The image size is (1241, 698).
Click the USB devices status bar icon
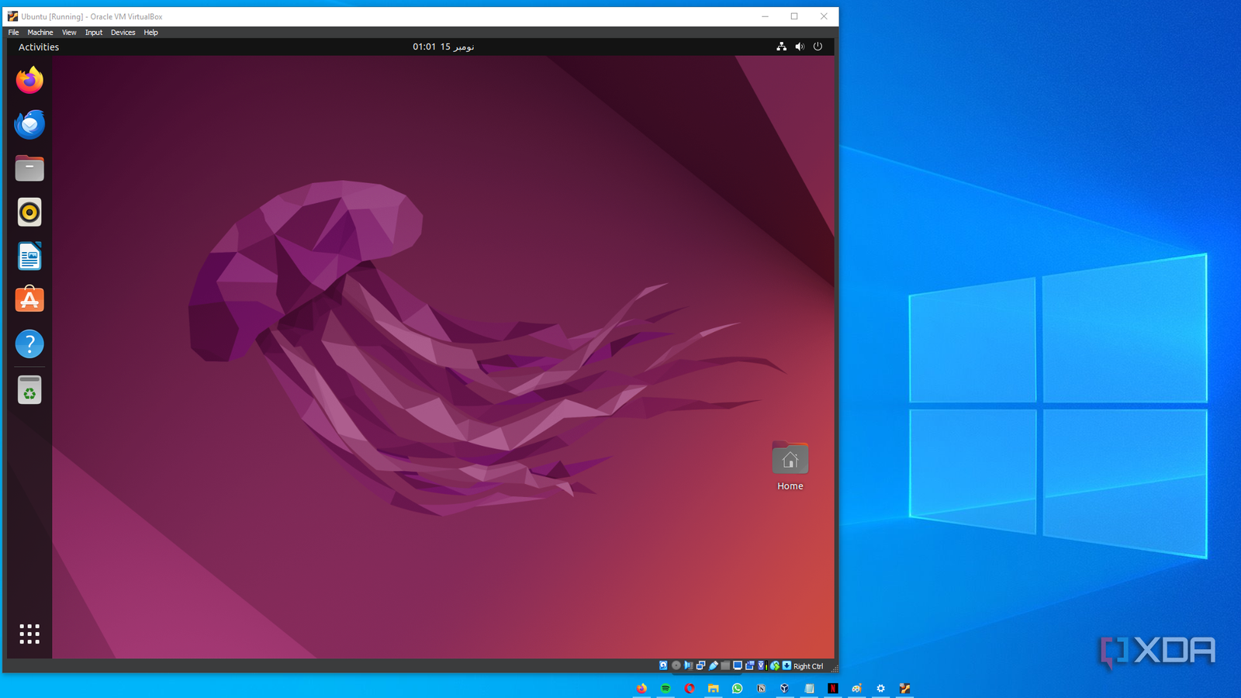coord(714,665)
